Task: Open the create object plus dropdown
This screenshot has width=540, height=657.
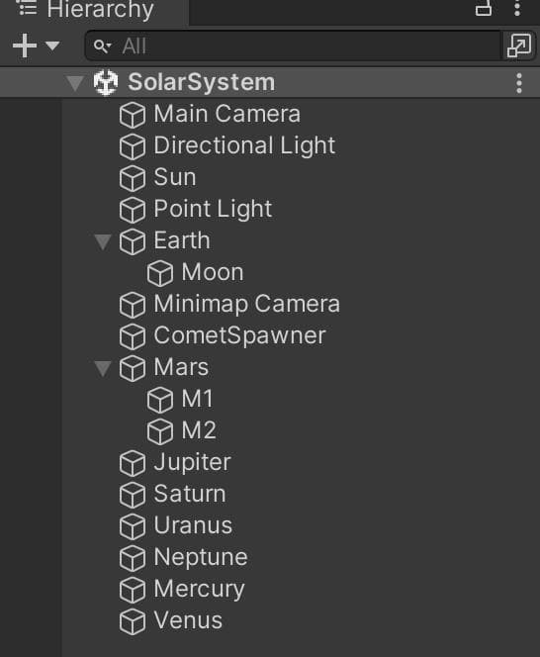Action: tap(36, 46)
